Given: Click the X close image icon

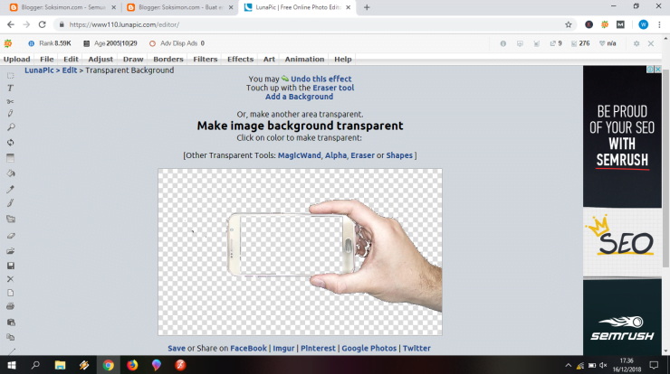Looking at the screenshot, I should (11, 279).
